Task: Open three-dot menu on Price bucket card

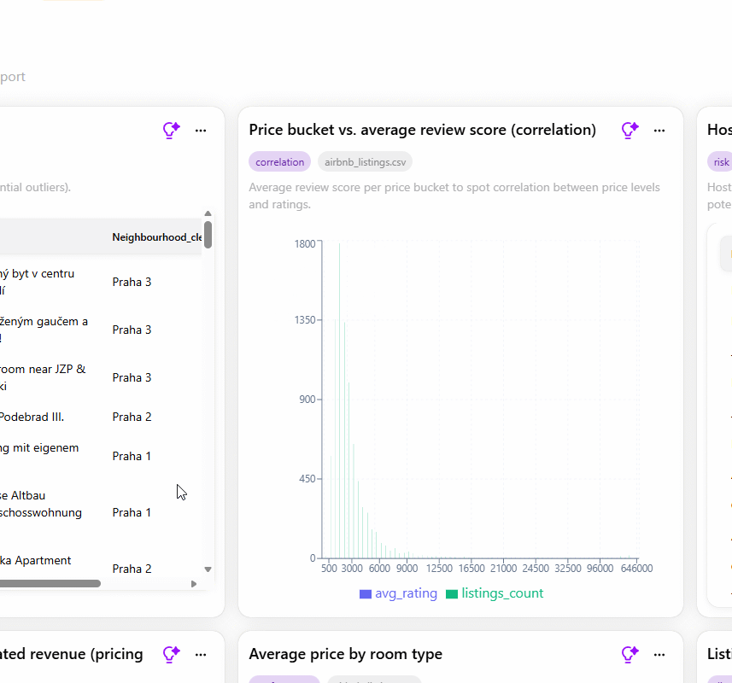Action: (x=659, y=131)
